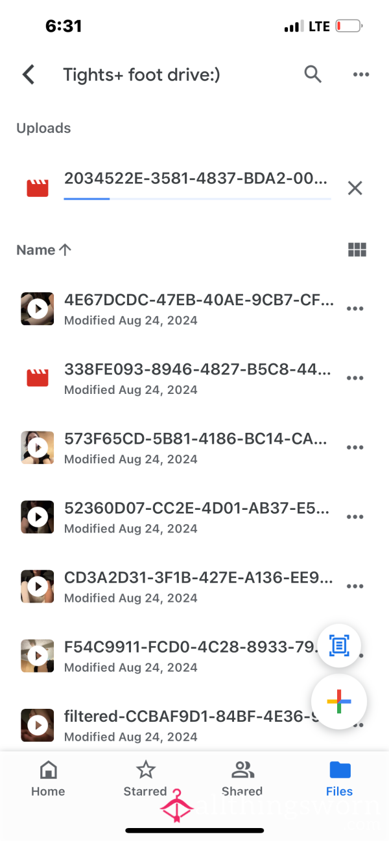Cancel the 2034522E upload
The height and width of the screenshot is (841, 389).
[x=355, y=189]
